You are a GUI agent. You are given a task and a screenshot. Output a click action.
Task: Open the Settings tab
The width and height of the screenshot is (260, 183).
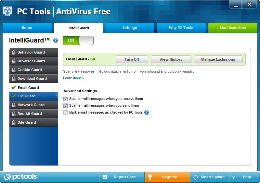tap(130, 28)
